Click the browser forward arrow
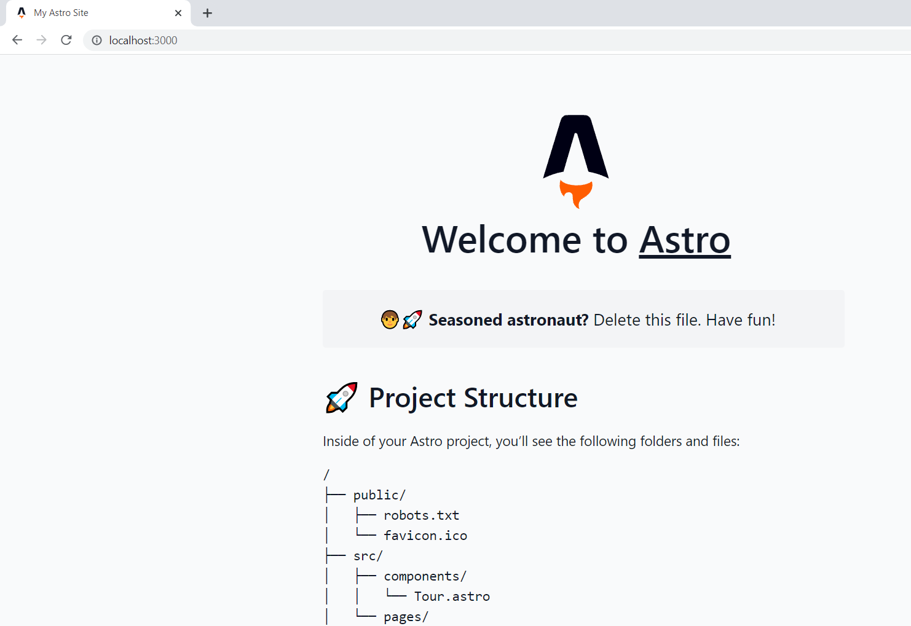Image resolution: width=911 pixels, height=626 pixels. coord(42,40)
